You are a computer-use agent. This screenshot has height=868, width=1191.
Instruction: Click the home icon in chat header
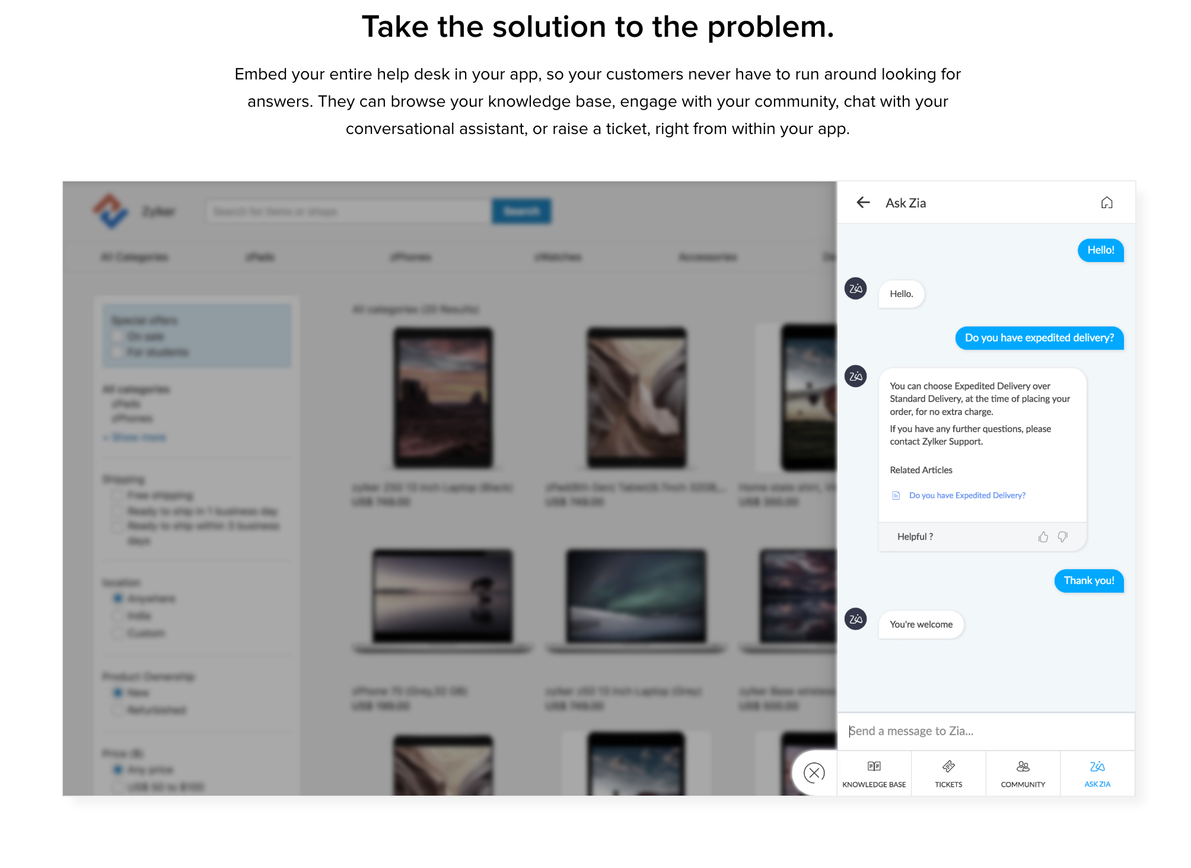(x=1106, y=202)
